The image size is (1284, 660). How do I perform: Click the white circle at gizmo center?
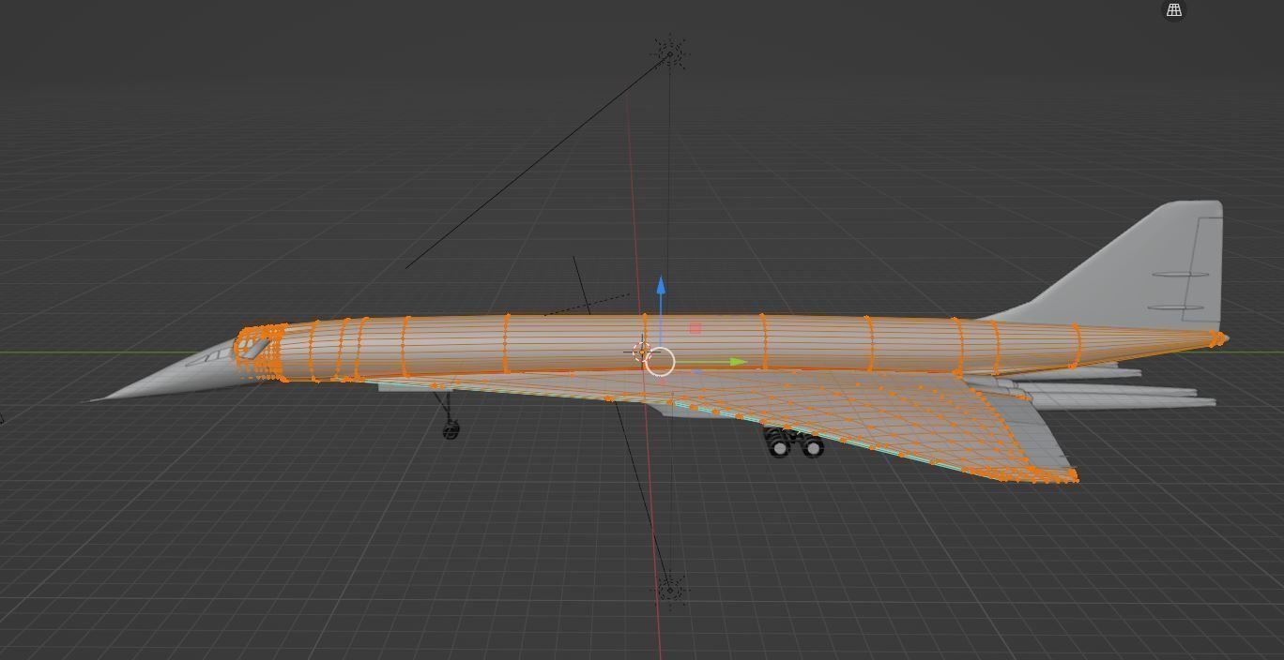pos(660,362)
